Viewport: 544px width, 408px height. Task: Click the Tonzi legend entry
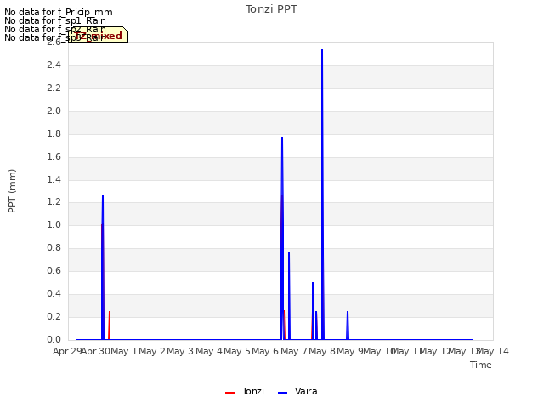point(245,391)
